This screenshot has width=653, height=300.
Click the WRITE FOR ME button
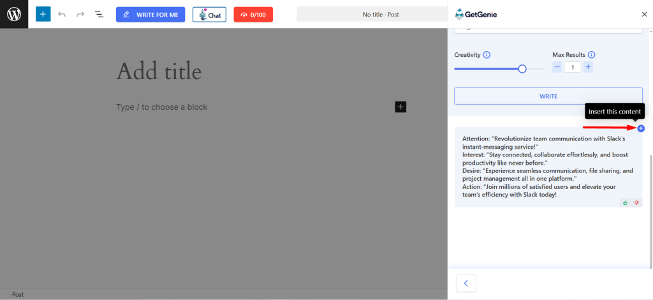tap(150, 15)
